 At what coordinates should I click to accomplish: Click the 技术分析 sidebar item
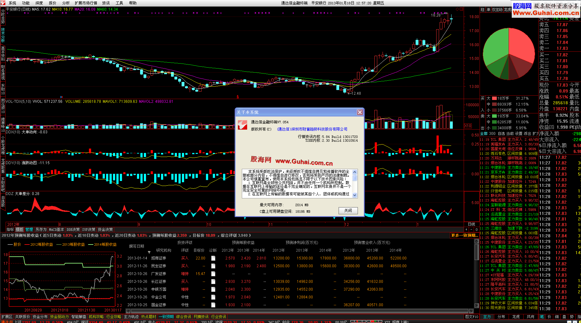tap(3, 35)
